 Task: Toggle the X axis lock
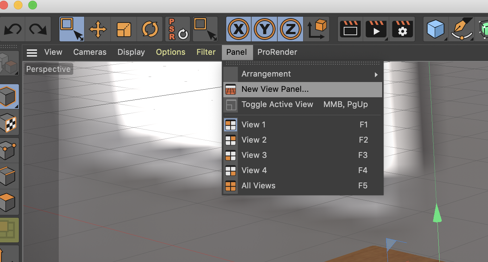click(239, 29)
